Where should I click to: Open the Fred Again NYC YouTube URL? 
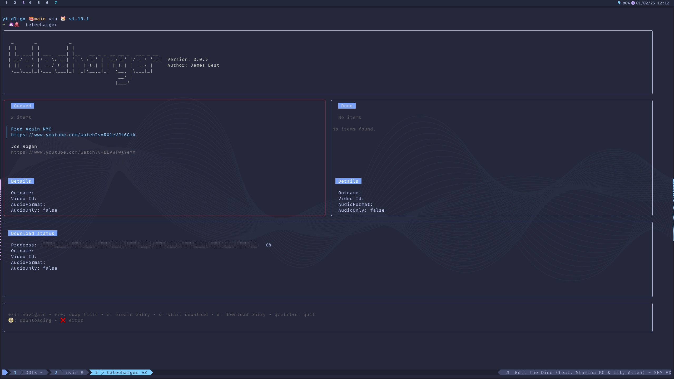[x=73, y=135]
